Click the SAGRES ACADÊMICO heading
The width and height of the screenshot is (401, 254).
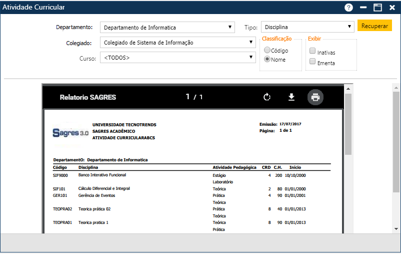pyautogui.click(x=114, y=131)
